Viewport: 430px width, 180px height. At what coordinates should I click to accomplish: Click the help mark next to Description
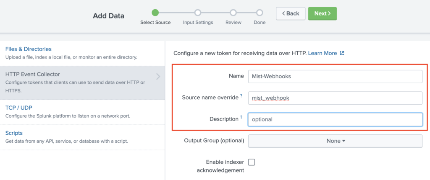241,118
